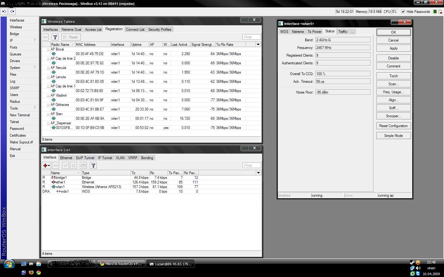This screenshot has height=277, width=444.
Task: Open the MikroTik RouterOS Chrome taskbar item
Action: [121, 264]
